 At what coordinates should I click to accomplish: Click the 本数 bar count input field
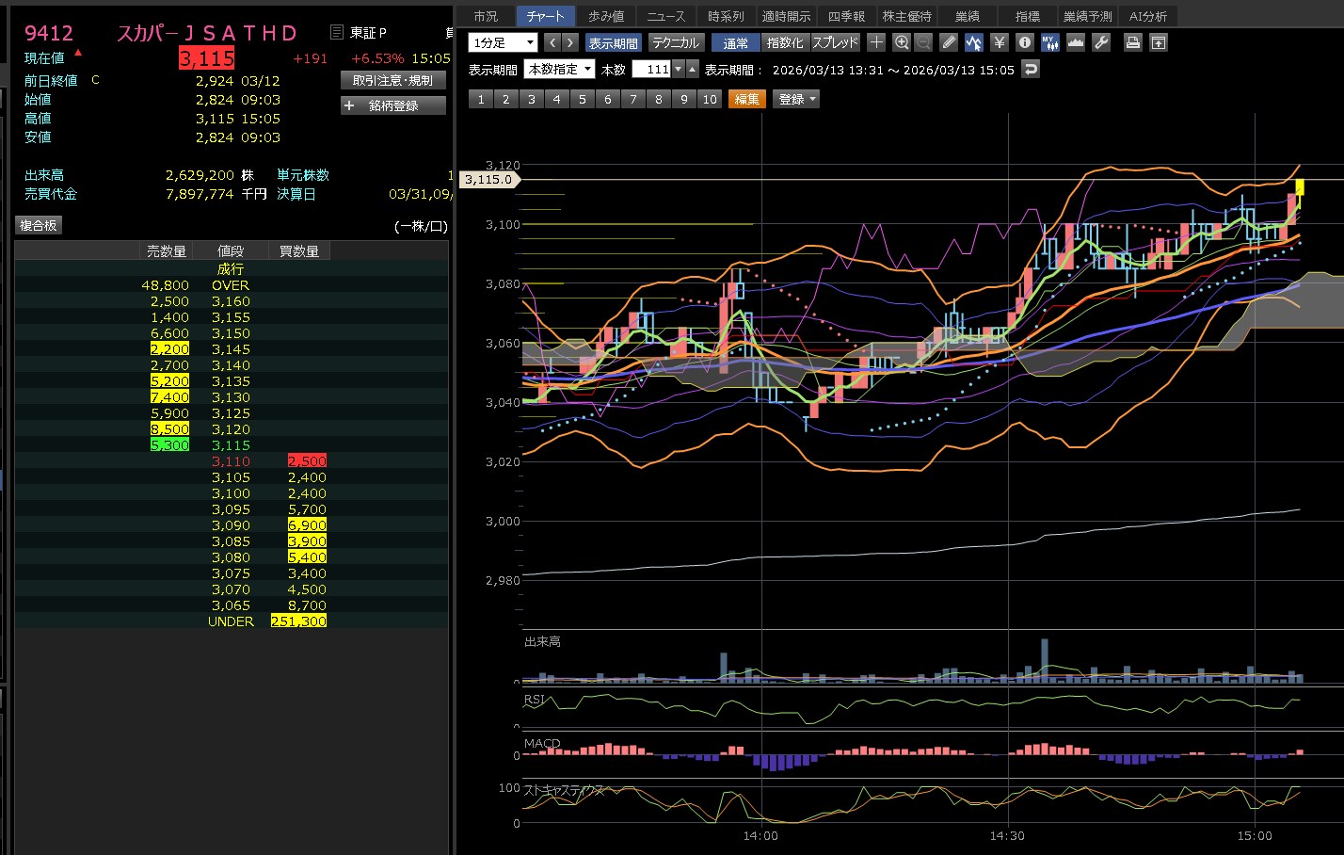tap(651, 70)
